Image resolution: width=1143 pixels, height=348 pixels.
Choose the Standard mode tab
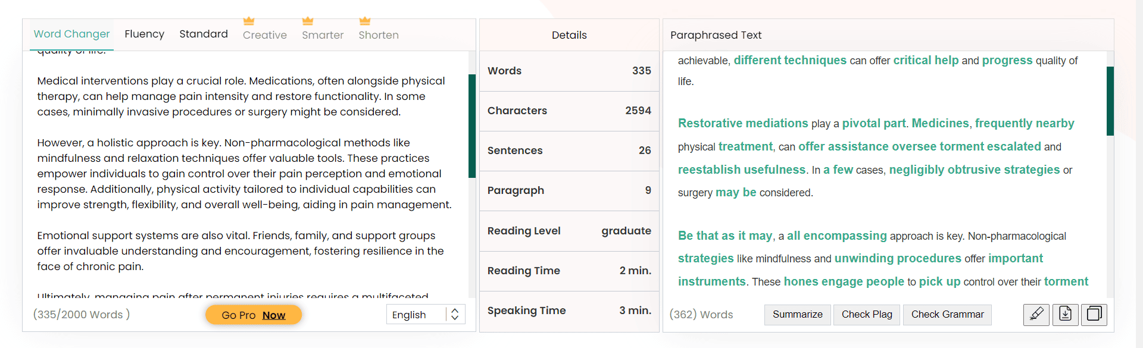pyautogui.click(x=204, y=34)
